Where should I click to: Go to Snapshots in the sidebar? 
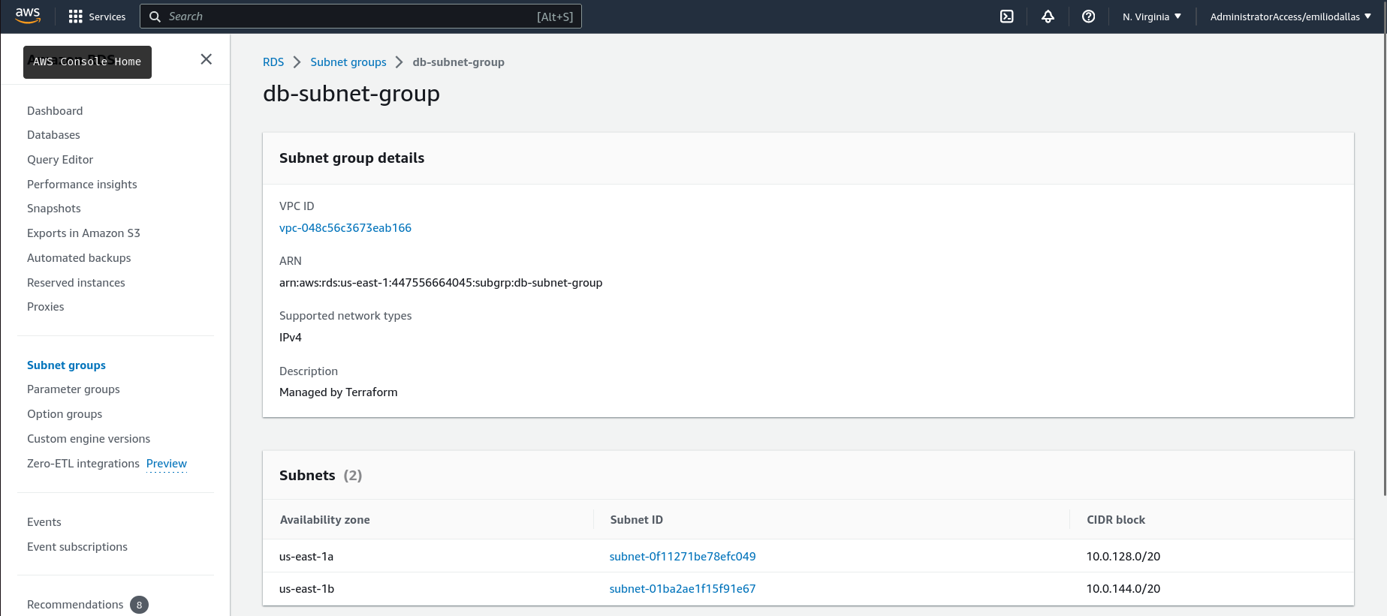[54, 209]
